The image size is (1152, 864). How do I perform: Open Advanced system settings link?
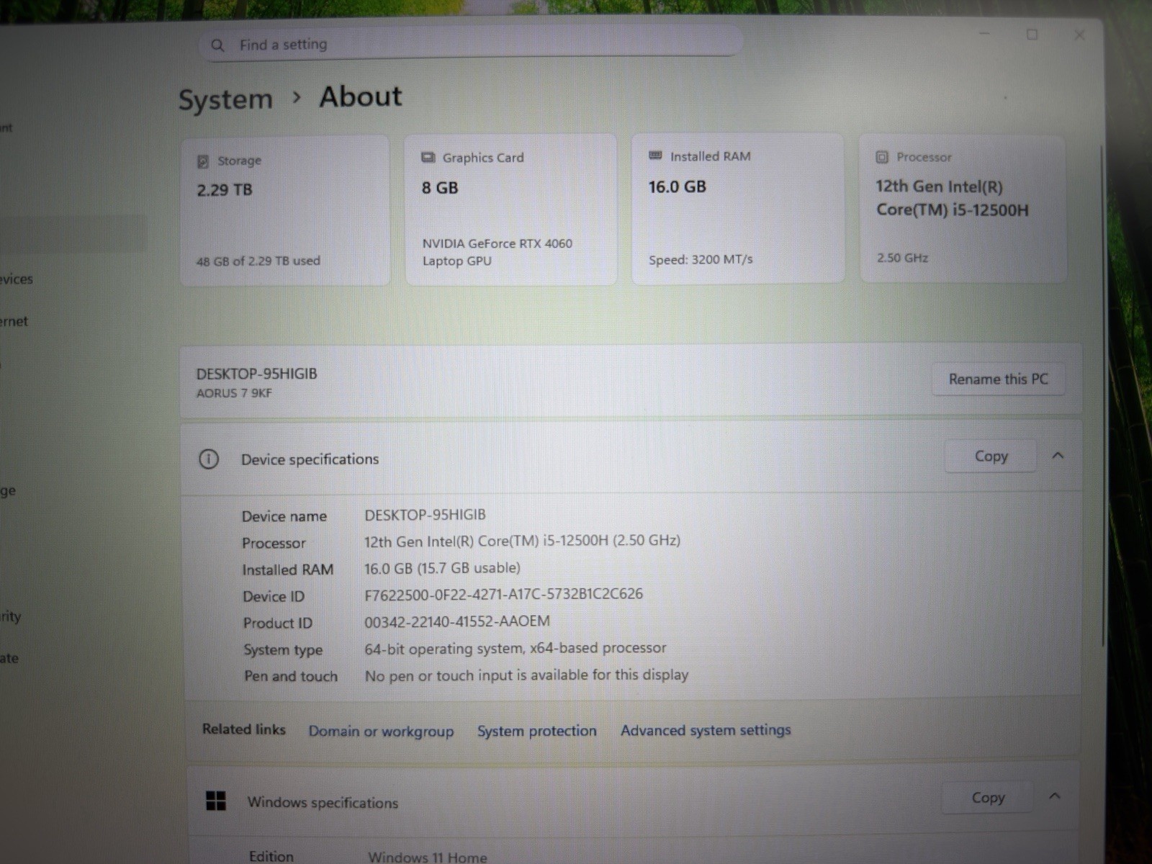tap(706, 730)
